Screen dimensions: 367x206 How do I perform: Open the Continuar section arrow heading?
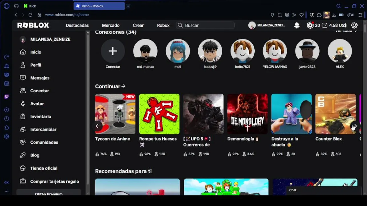(x=110, y=86)
